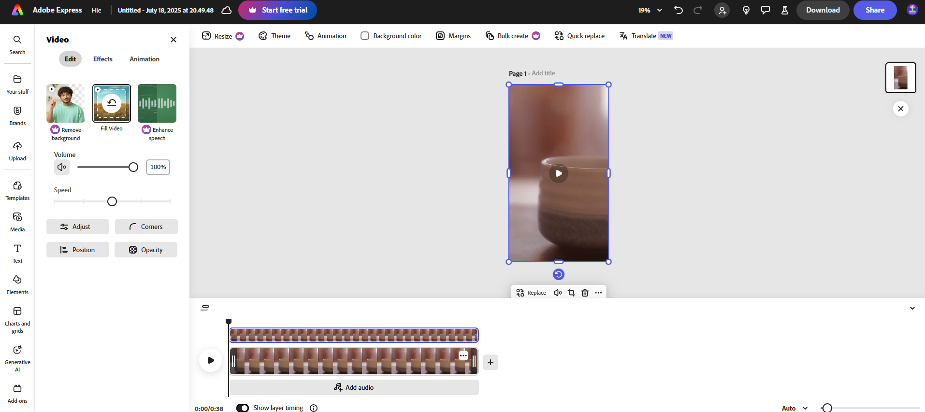Image resolution: width=925 pixels, height=412 pixels.
Task: Click the Speed slider handle
Action: 112,201
